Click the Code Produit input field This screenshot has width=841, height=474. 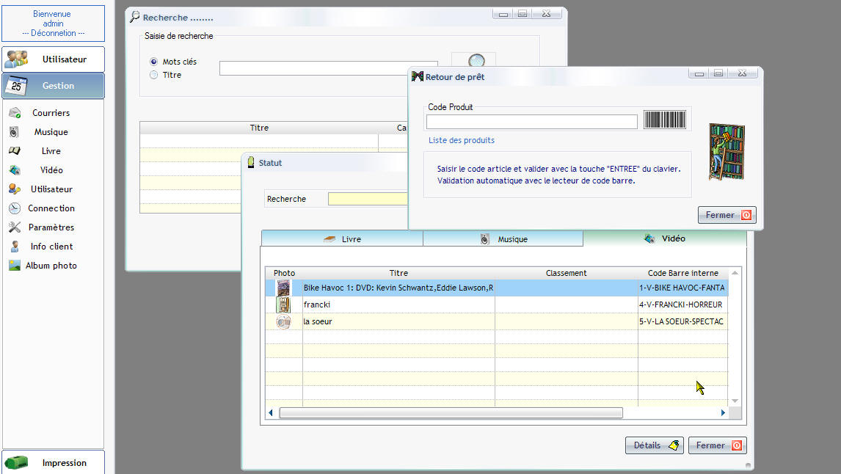coord(531,122)
